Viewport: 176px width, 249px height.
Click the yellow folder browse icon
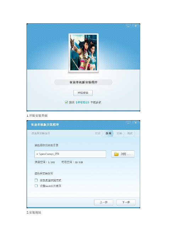[x=116, y=154]
